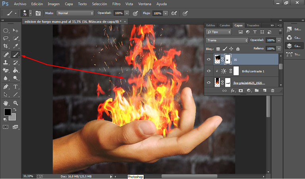
Task: Select the Elliptical Marquee tool
Action: coord(6,30)
